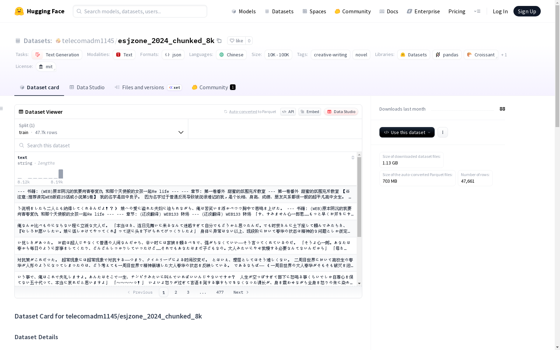Go to page 2 of the viewer

point(176,292)
